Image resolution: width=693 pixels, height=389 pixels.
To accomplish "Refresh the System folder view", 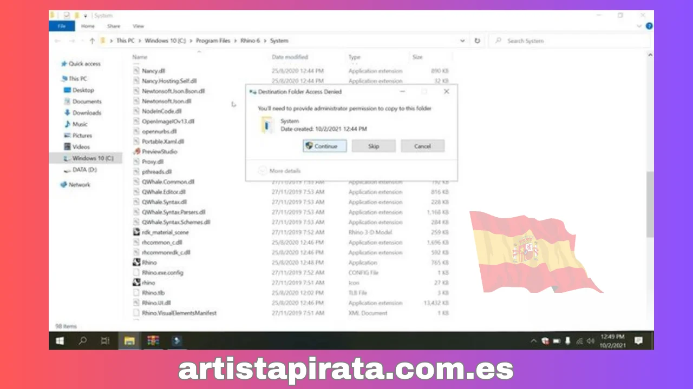I will [477, 41].
